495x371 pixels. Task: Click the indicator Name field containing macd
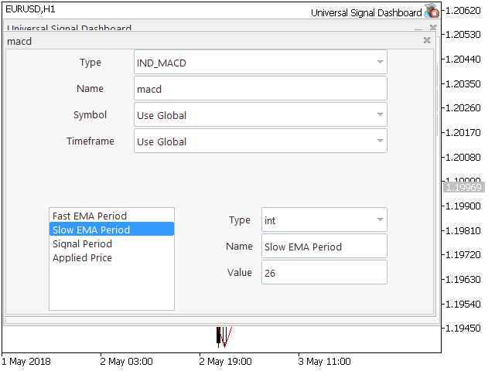[x=261, y=88]
